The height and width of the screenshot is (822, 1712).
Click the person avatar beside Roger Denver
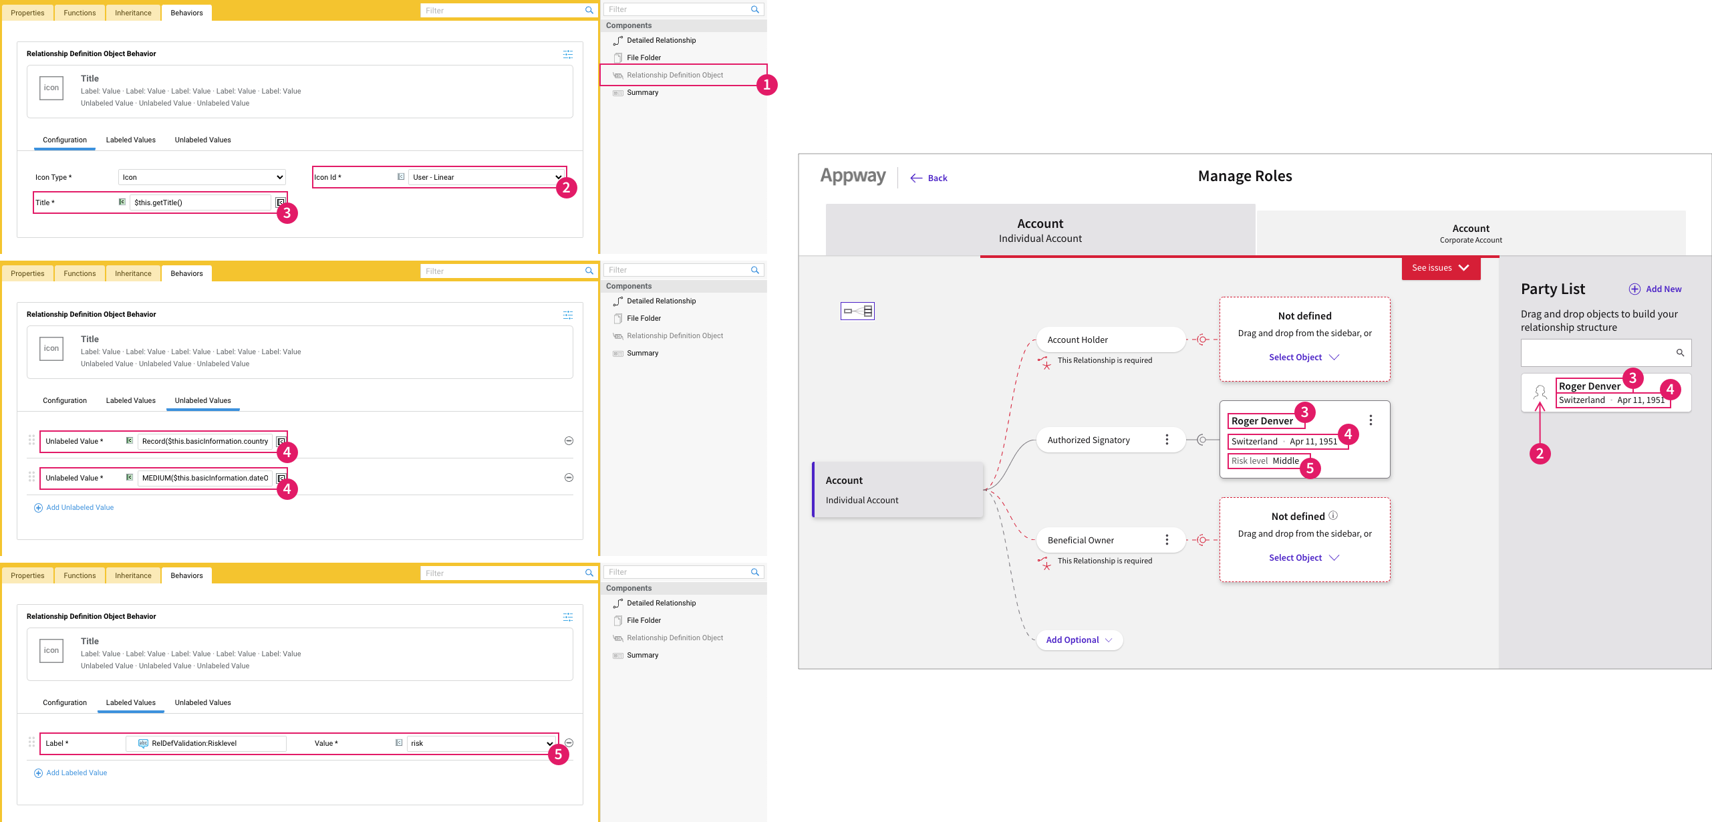coord(1540,393)
